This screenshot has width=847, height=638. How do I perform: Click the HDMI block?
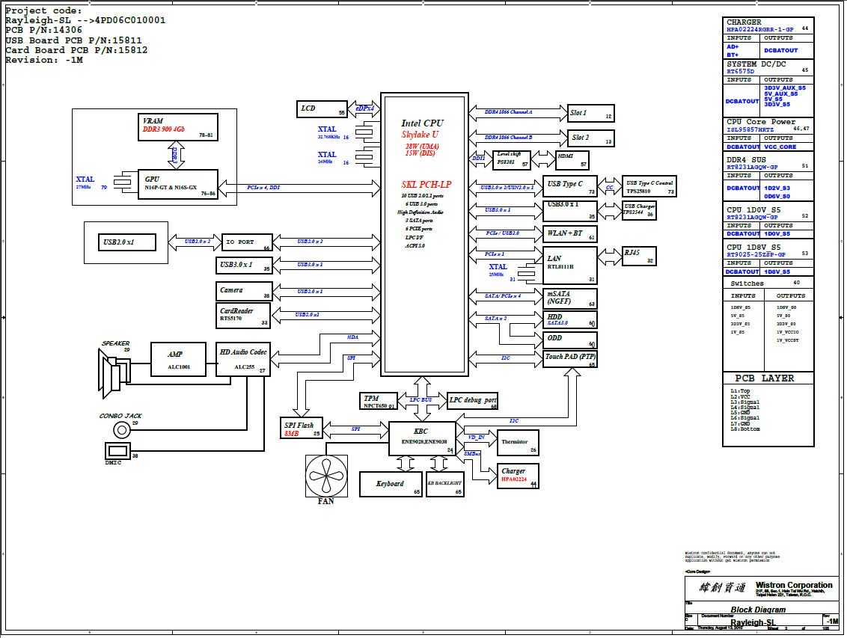[x=572, y=160]
